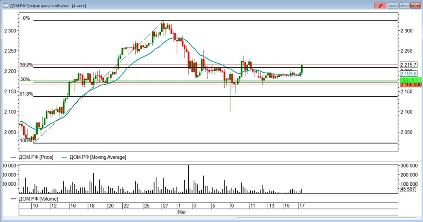Click date '18' on the time axis

(92, 206)
